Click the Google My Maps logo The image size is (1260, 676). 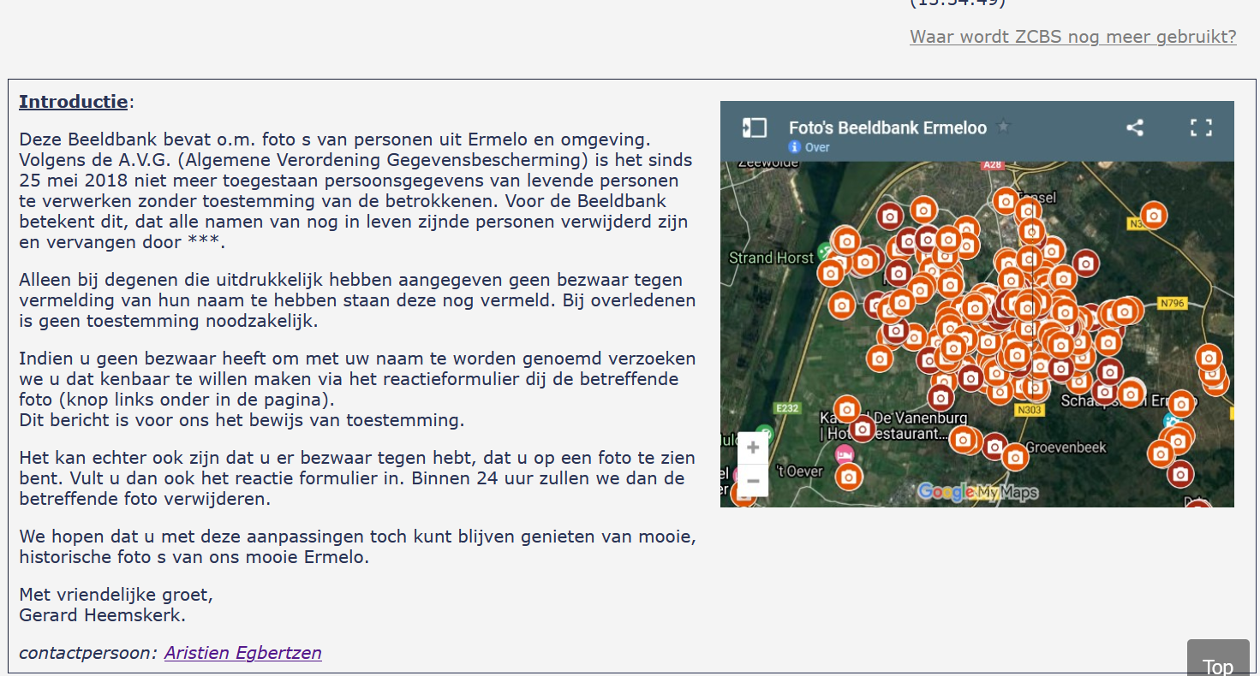click(x=976, y=492)
